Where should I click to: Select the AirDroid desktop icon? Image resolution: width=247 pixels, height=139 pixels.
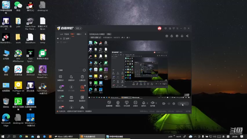(30, 71)
